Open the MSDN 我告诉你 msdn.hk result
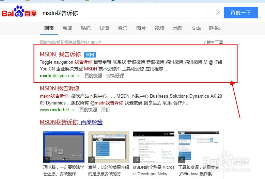 [x=60, y=88]
